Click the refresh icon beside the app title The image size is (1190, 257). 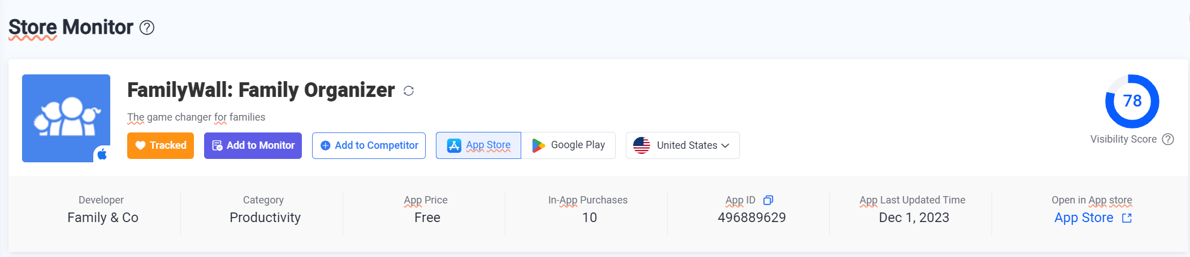coord(409,91)
